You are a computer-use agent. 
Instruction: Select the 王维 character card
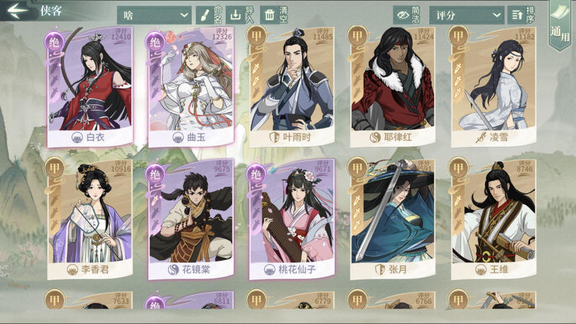[493, 219]
